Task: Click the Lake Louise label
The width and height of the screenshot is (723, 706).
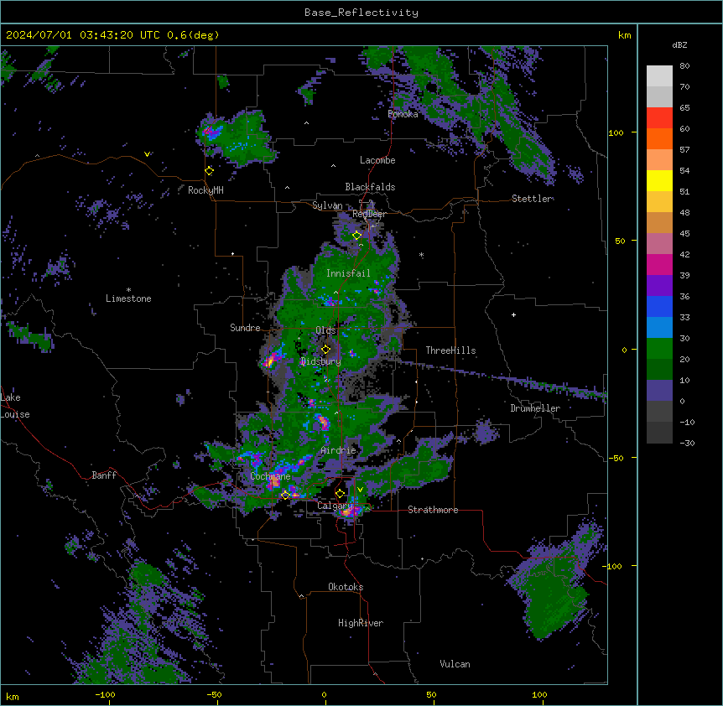Action: [15, 406]
